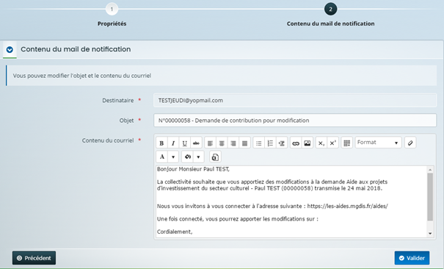This screenshot has height=269, width=444.
Task: Open the text color dropdown arrow
Action: [x=173, y=157]
